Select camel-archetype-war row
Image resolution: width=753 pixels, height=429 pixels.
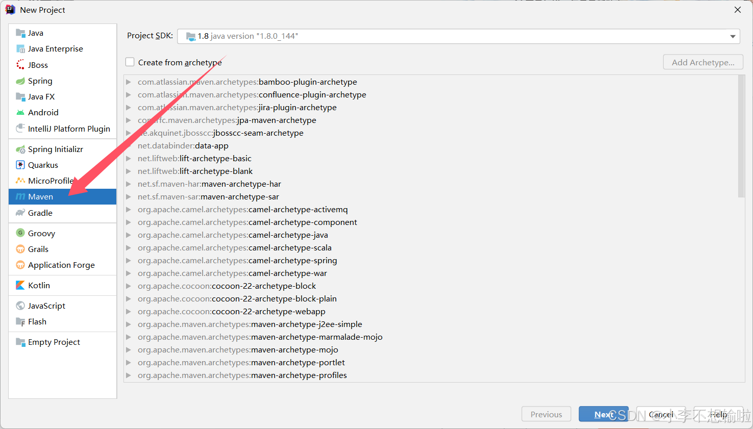coord(431,273)
